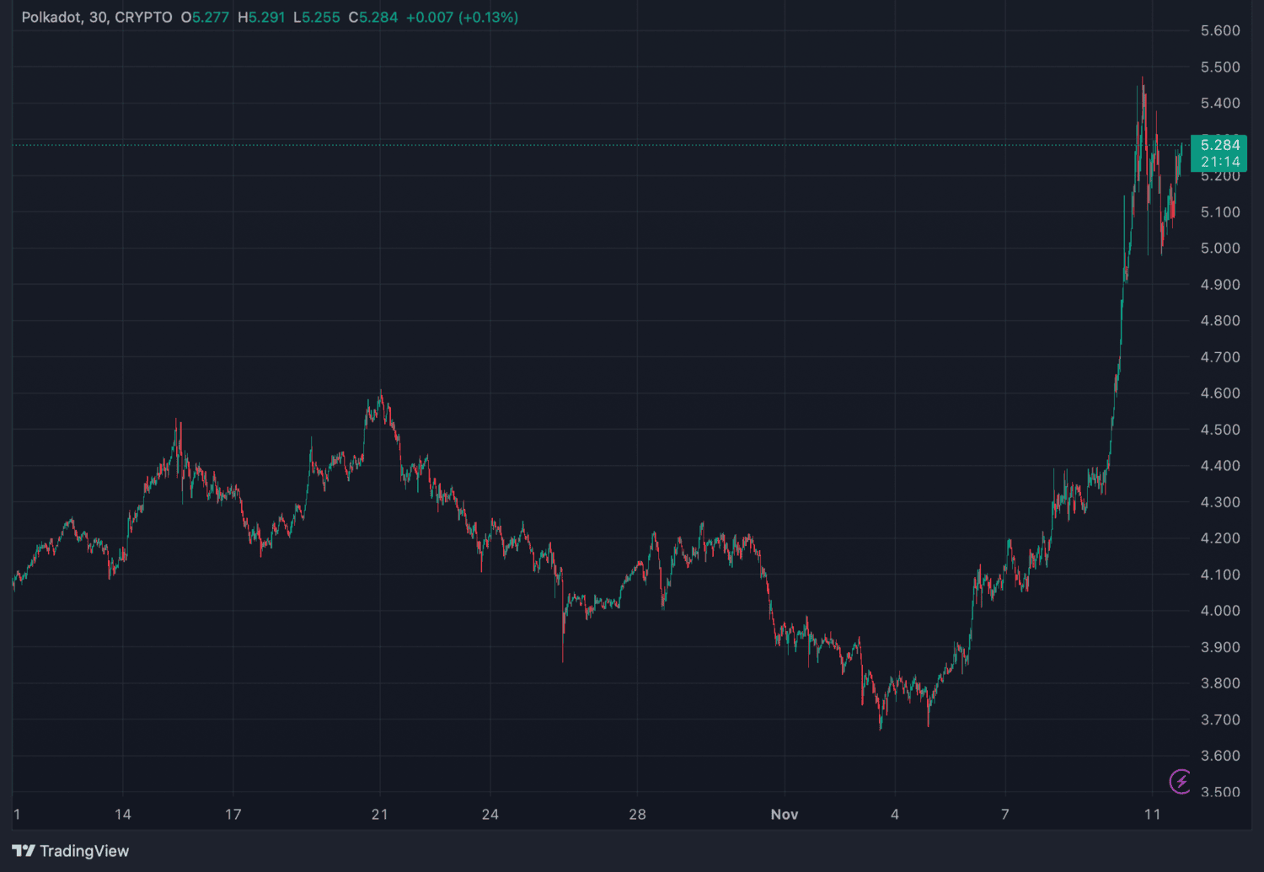Click the 4.400 price axis label
Viewport: 1264px width, 872px height.
(x=1220, y=465)
